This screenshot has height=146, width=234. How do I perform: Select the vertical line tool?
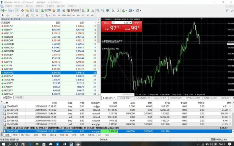(13, 15)
